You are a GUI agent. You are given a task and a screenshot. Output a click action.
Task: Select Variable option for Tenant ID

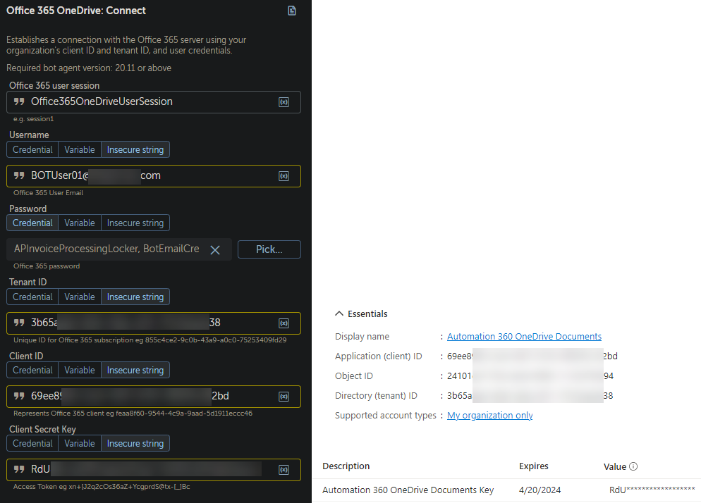pyautogui.click(x=80, y=297)
